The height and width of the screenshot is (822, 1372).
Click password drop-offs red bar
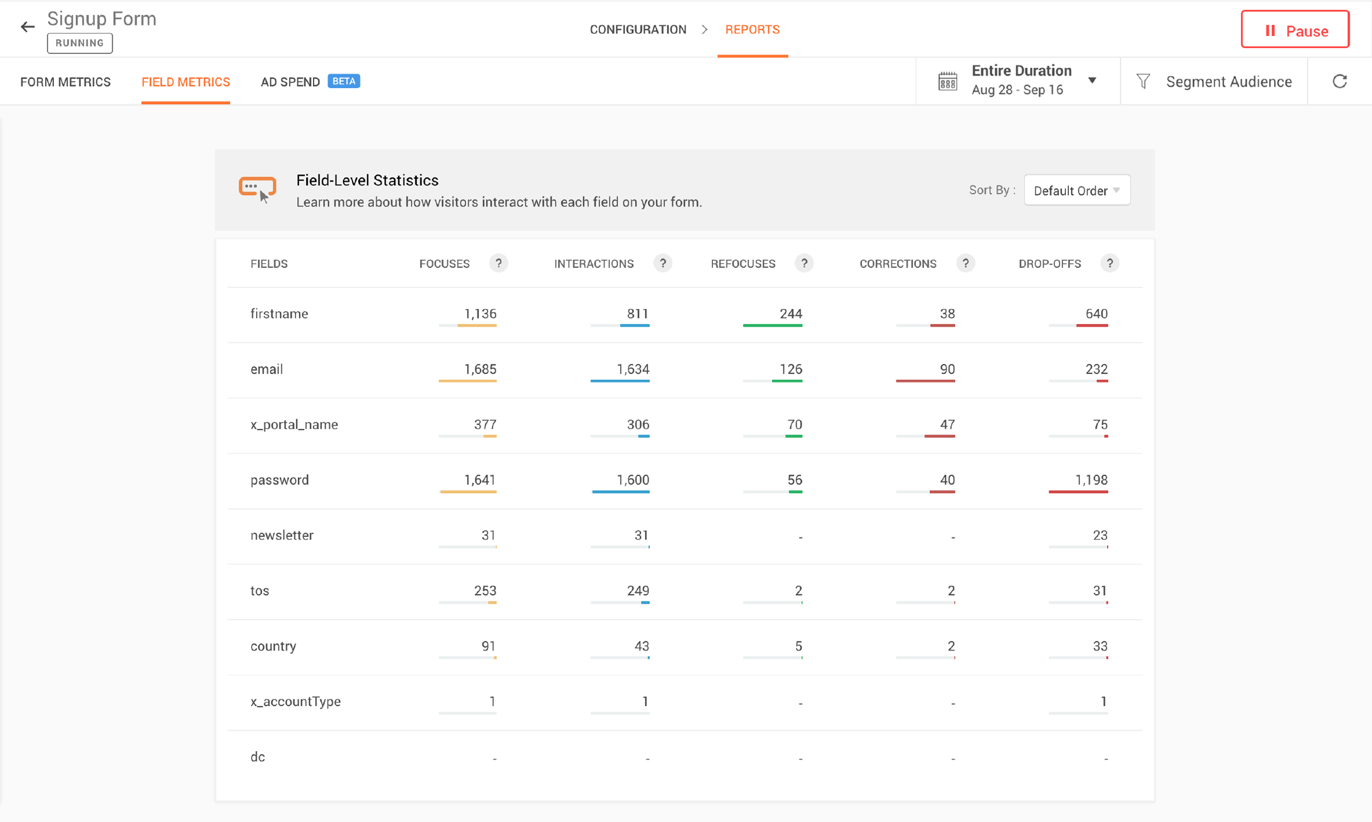pos(1078,491)
